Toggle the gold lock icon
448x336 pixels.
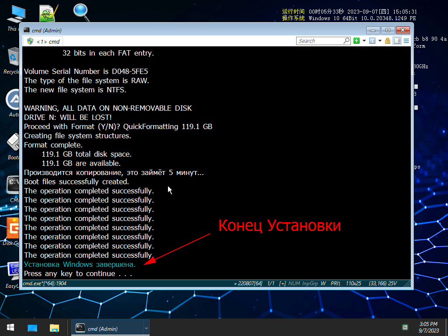point(388,41)
